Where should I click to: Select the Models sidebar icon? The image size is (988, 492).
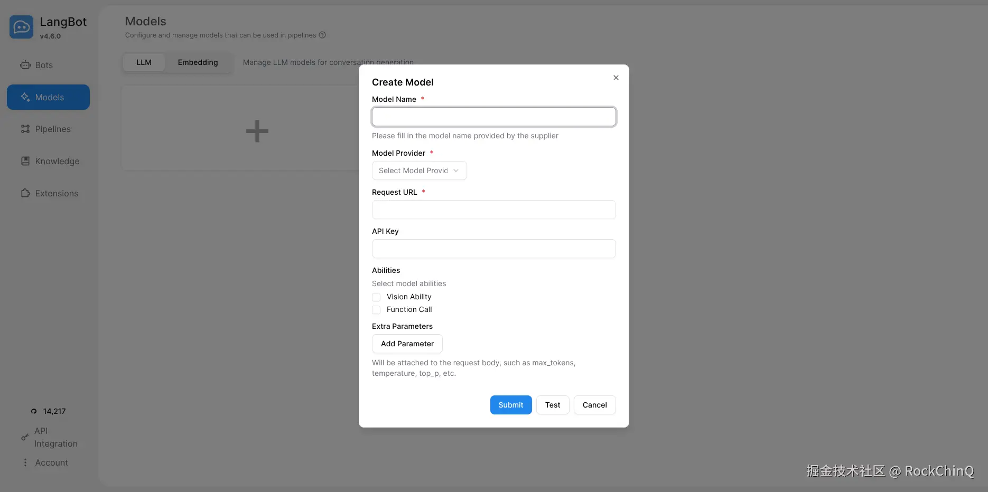coord(48,97)
